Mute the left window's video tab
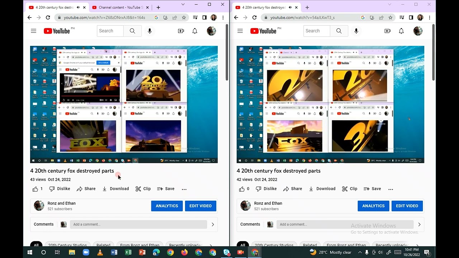 [x=78, y=8]
